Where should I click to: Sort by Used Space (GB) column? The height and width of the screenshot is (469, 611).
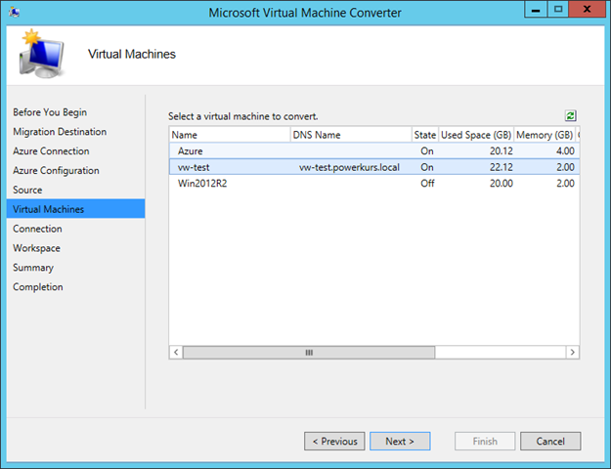click(x=476, y=135)
